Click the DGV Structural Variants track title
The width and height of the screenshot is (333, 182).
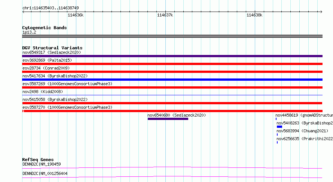52,48
